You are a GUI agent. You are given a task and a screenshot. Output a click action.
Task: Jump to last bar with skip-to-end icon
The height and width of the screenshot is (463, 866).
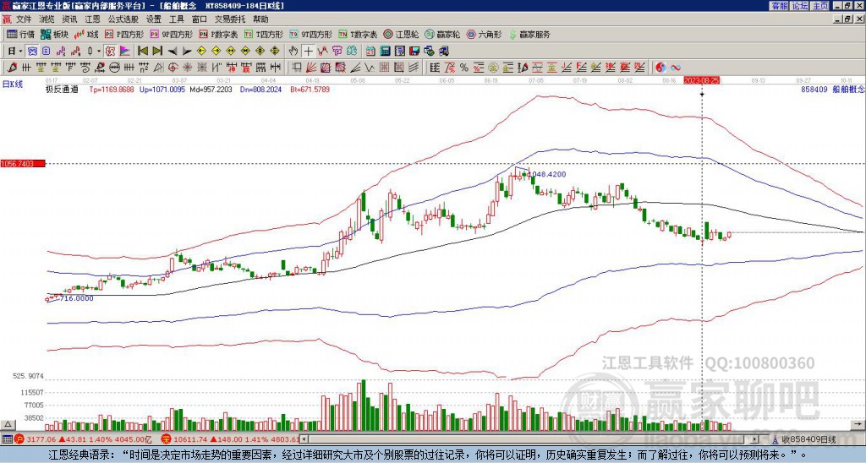tap(157, 52)
